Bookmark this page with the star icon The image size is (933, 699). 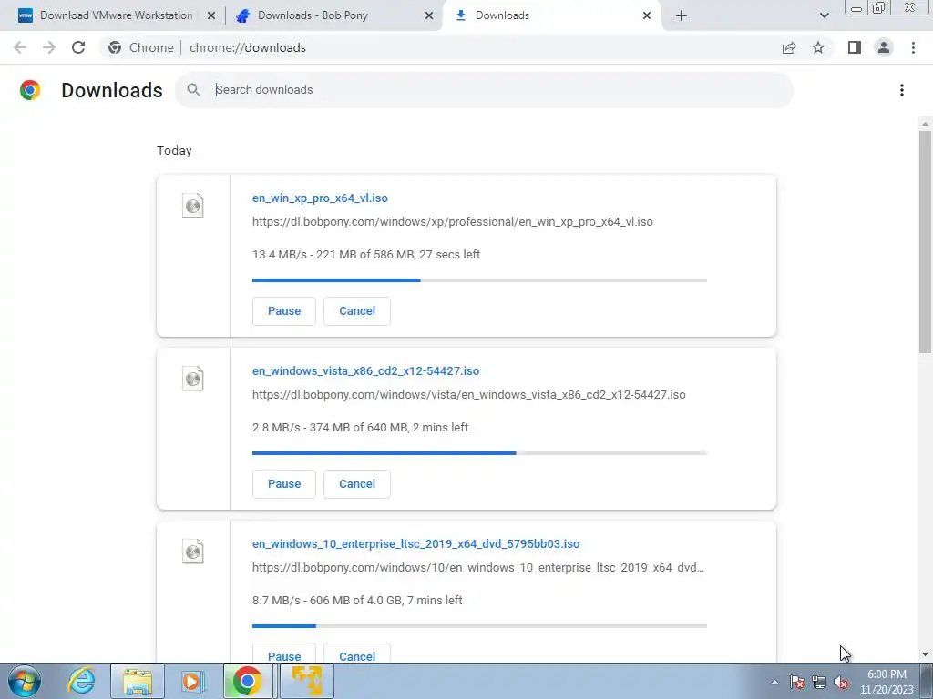(818, 47)
